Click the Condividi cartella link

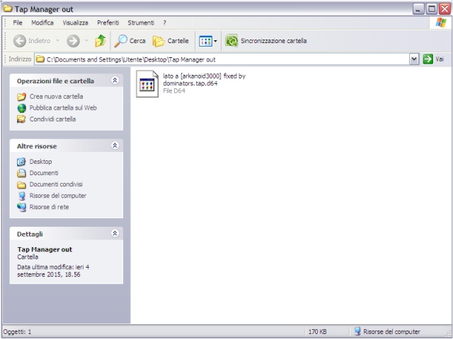tap(52, 119)
